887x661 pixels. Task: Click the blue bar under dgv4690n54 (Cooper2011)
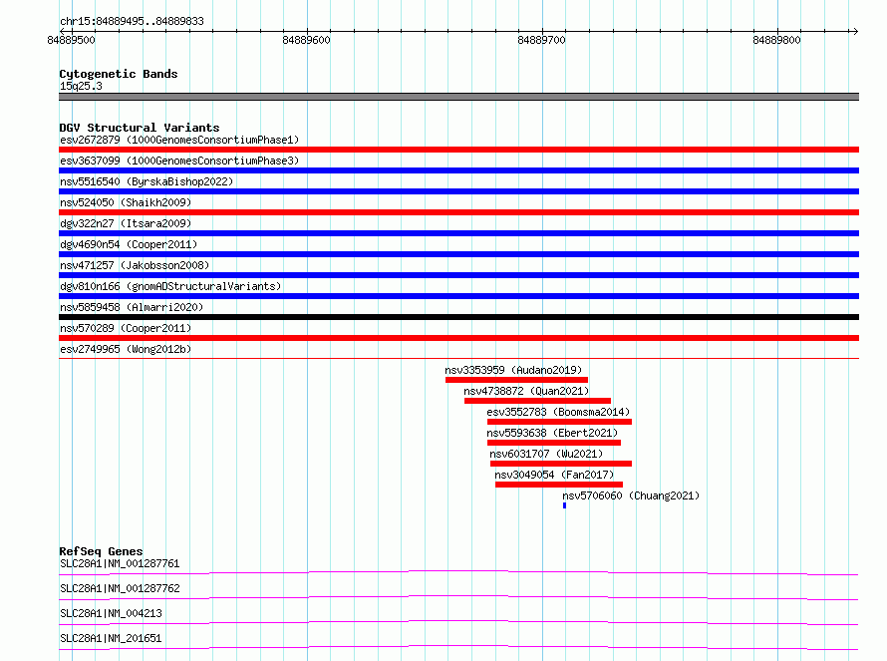tap(458, 254)
